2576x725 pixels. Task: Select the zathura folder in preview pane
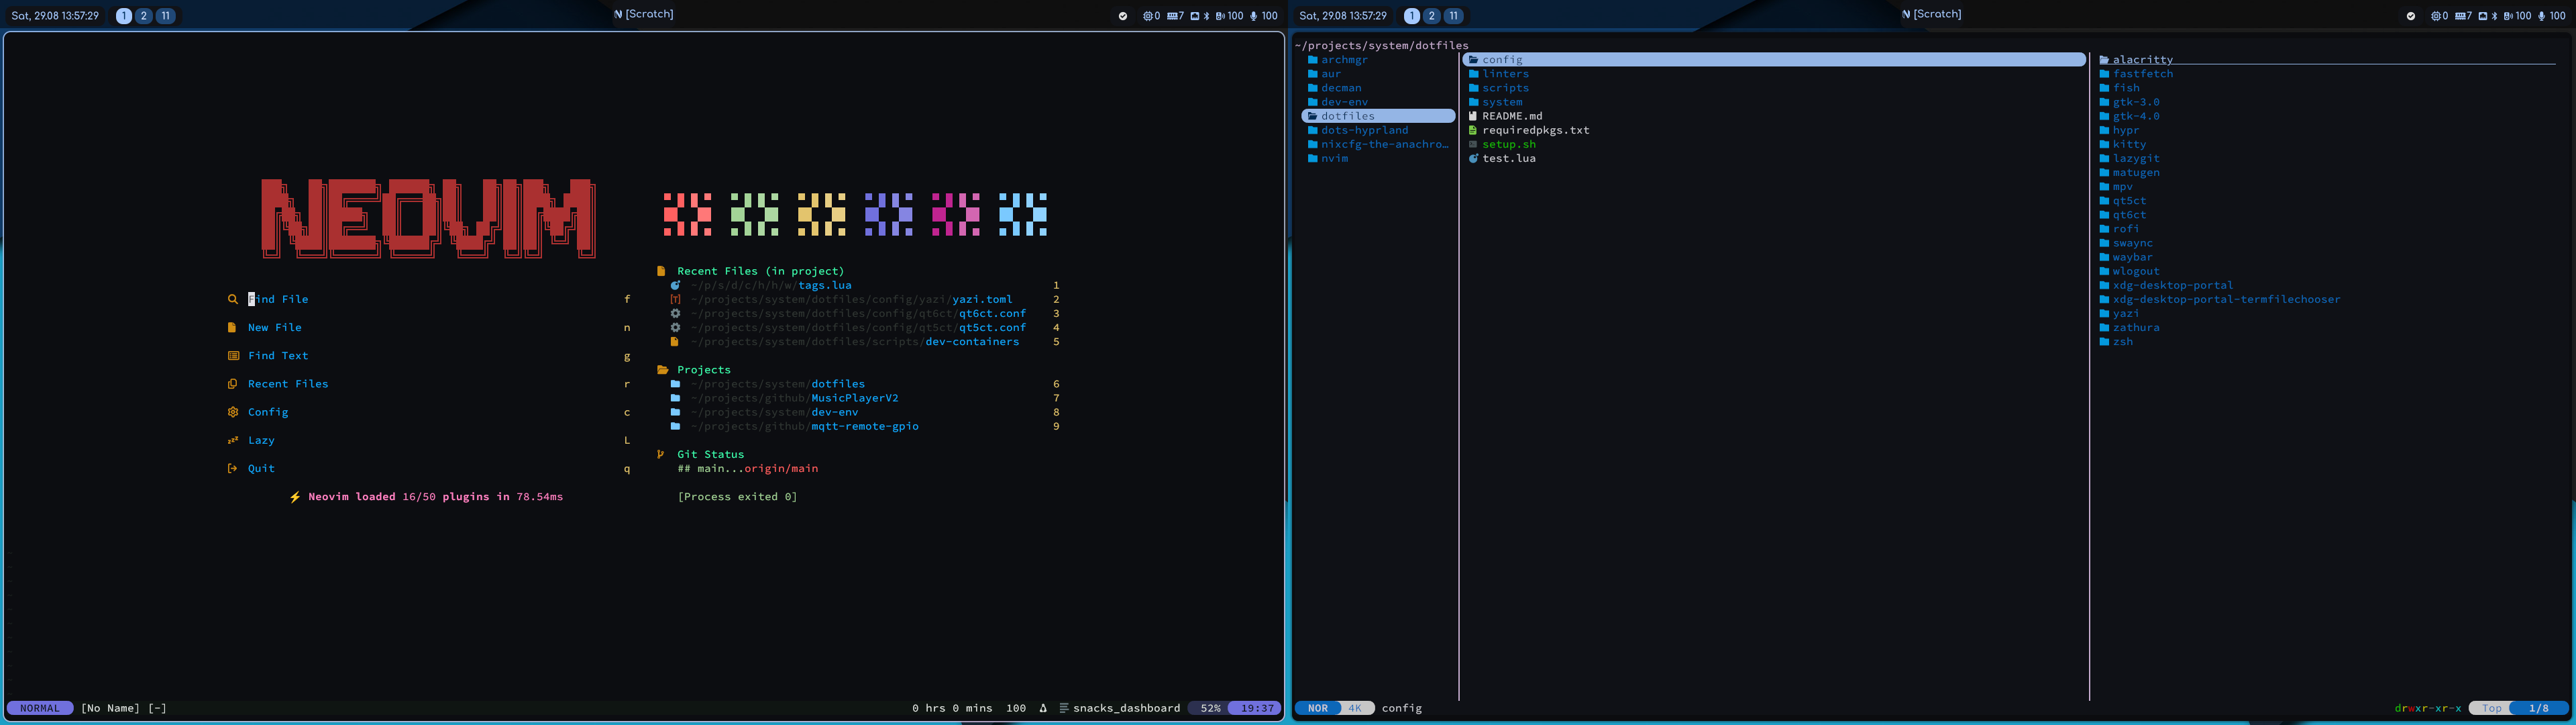[x=2136, y=328]
